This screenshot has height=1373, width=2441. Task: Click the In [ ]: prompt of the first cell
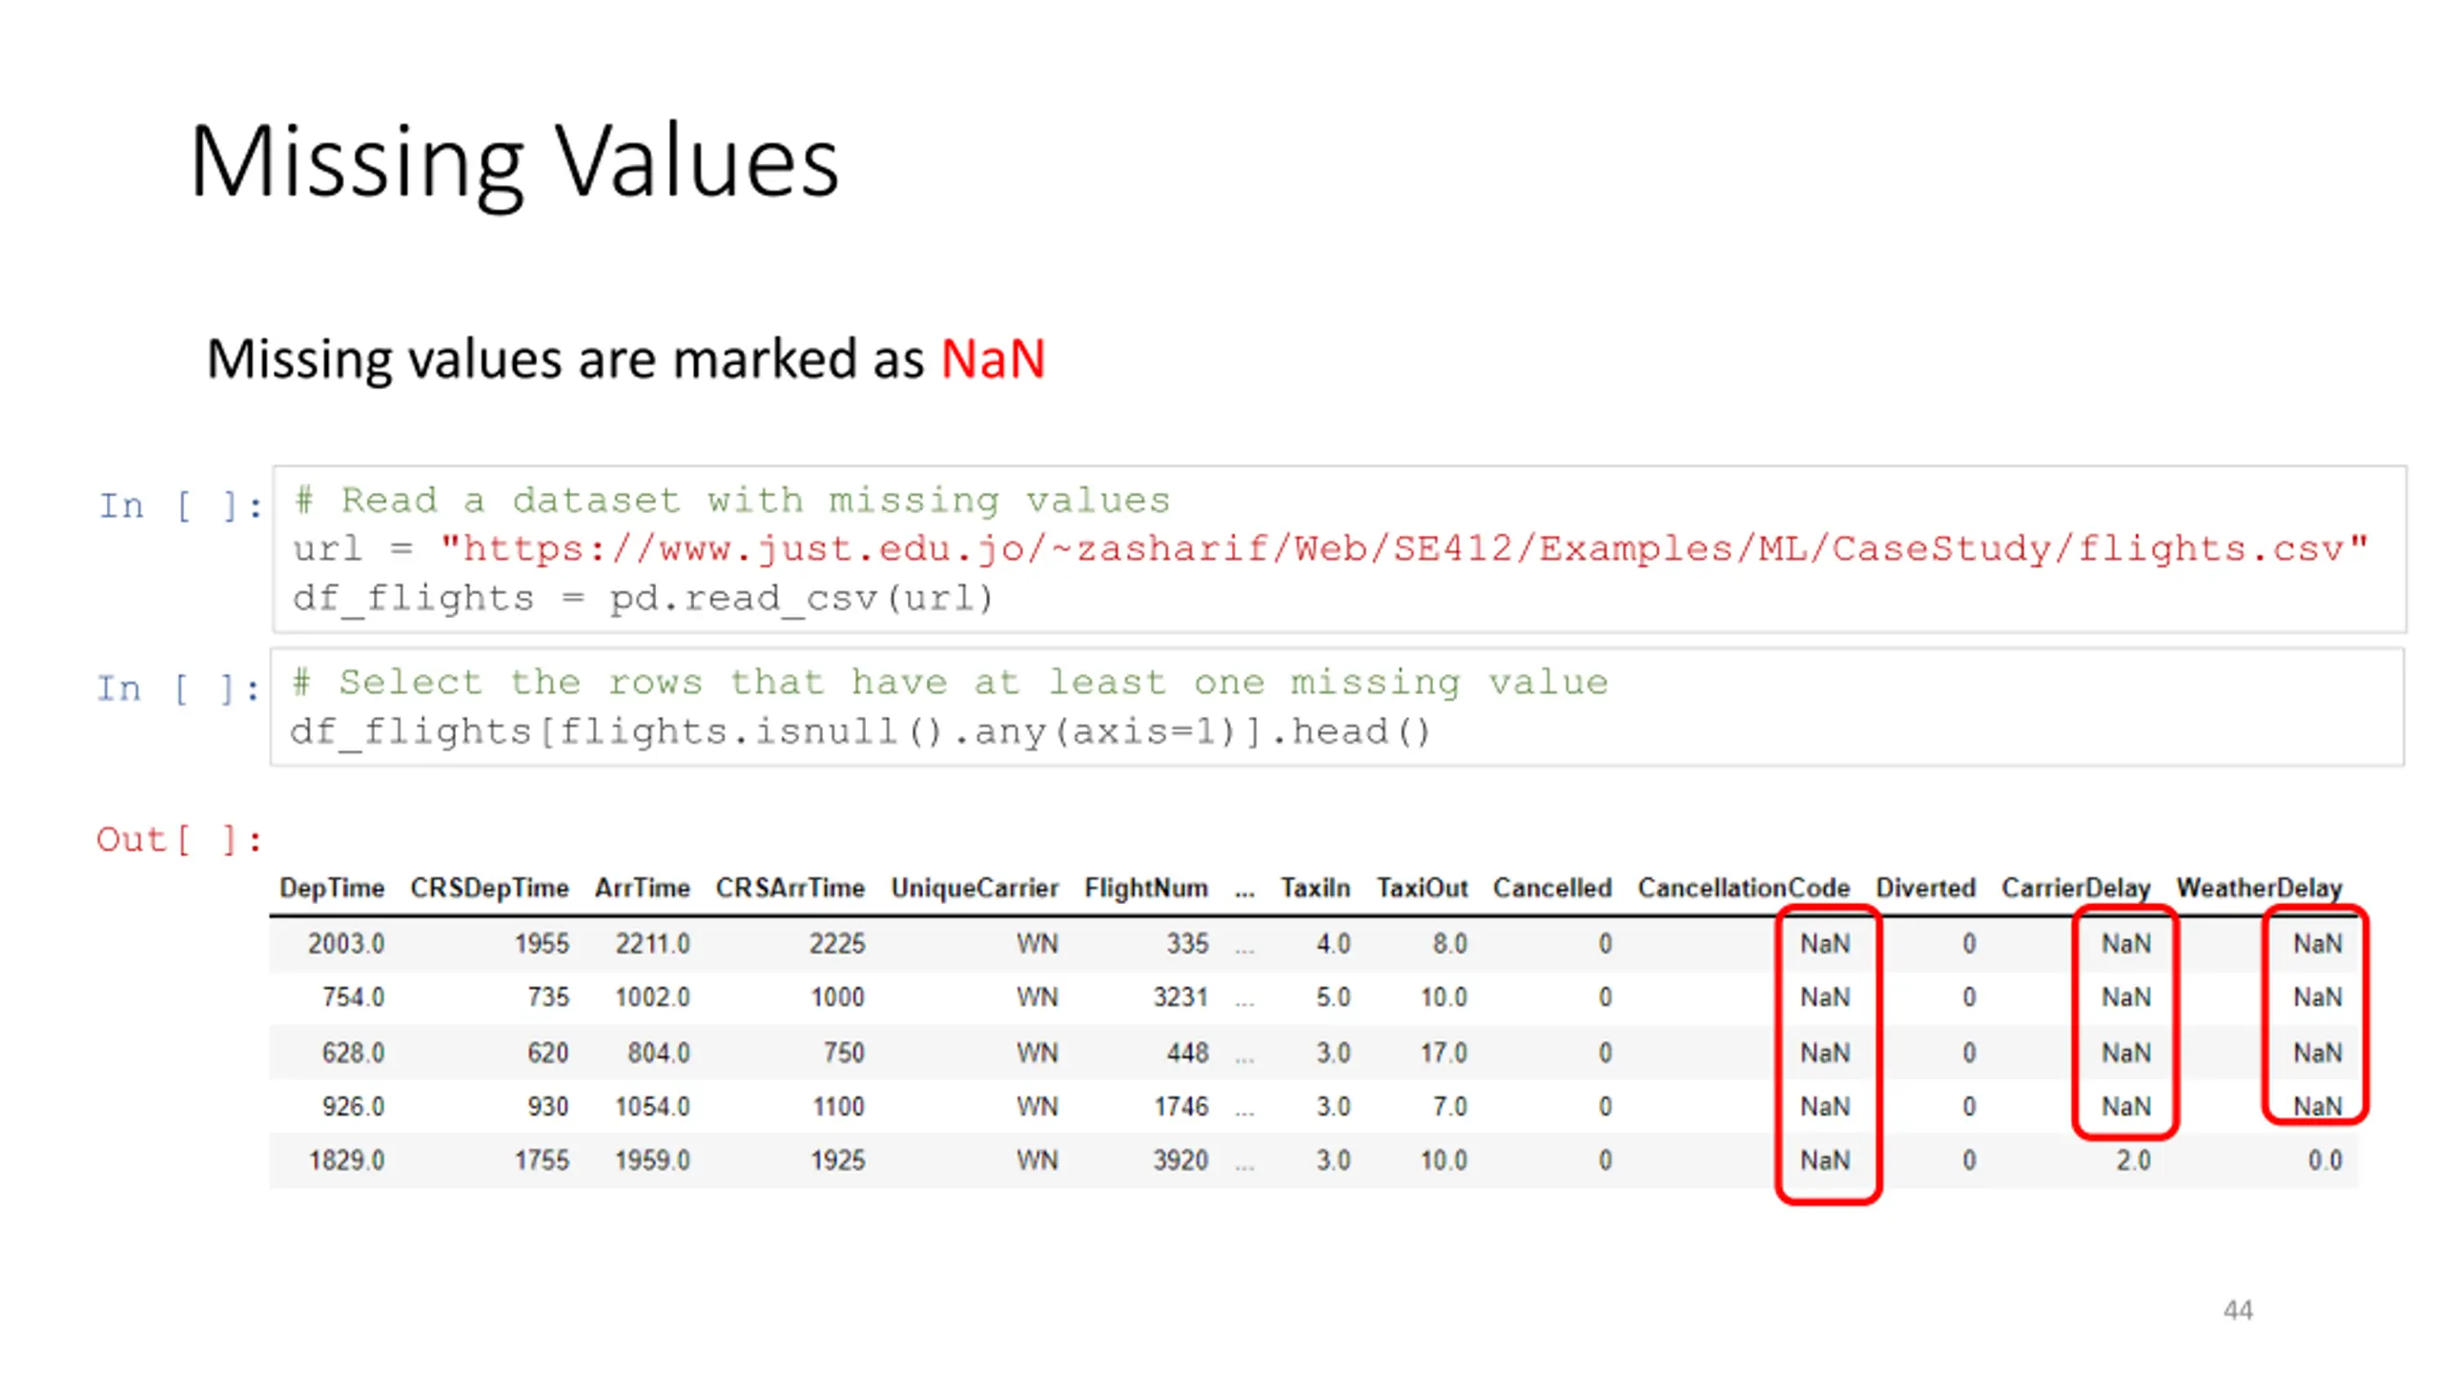(180, 505)
